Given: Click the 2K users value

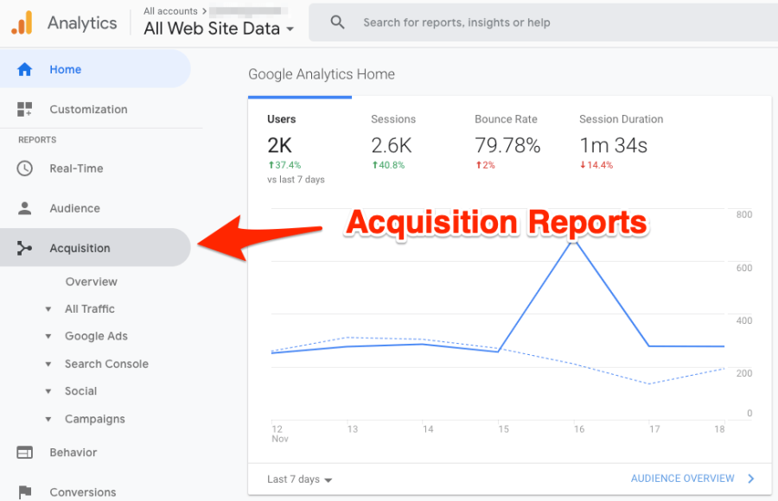Looking at the screenshot, I should pyautogui.click(x=280, y=146).
